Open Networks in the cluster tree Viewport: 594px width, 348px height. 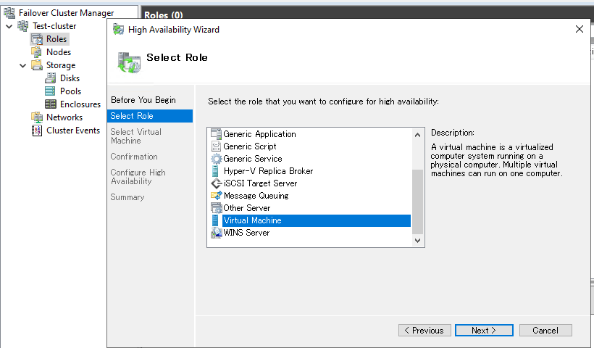(64, 117)
